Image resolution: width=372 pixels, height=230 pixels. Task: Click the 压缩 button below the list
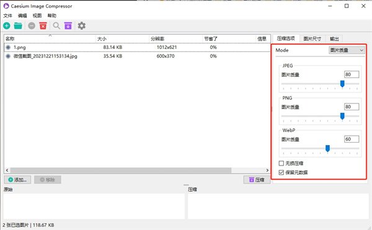point(257,180)
